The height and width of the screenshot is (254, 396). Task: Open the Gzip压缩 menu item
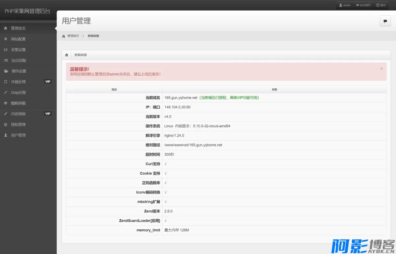[x=18, y=92]
